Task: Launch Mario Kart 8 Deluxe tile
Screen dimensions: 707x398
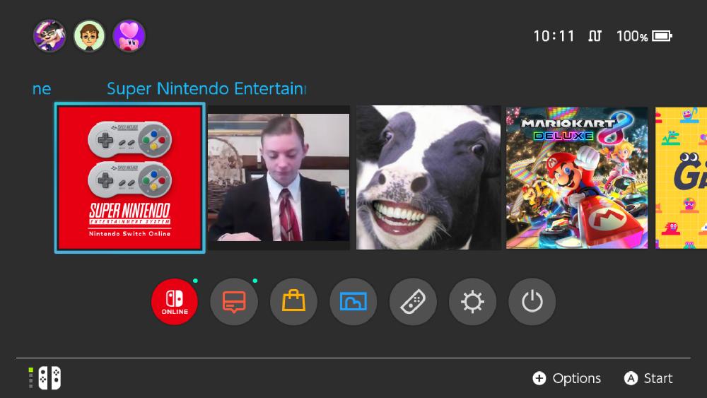Action: pyautogui.click(x=577, y=177)
